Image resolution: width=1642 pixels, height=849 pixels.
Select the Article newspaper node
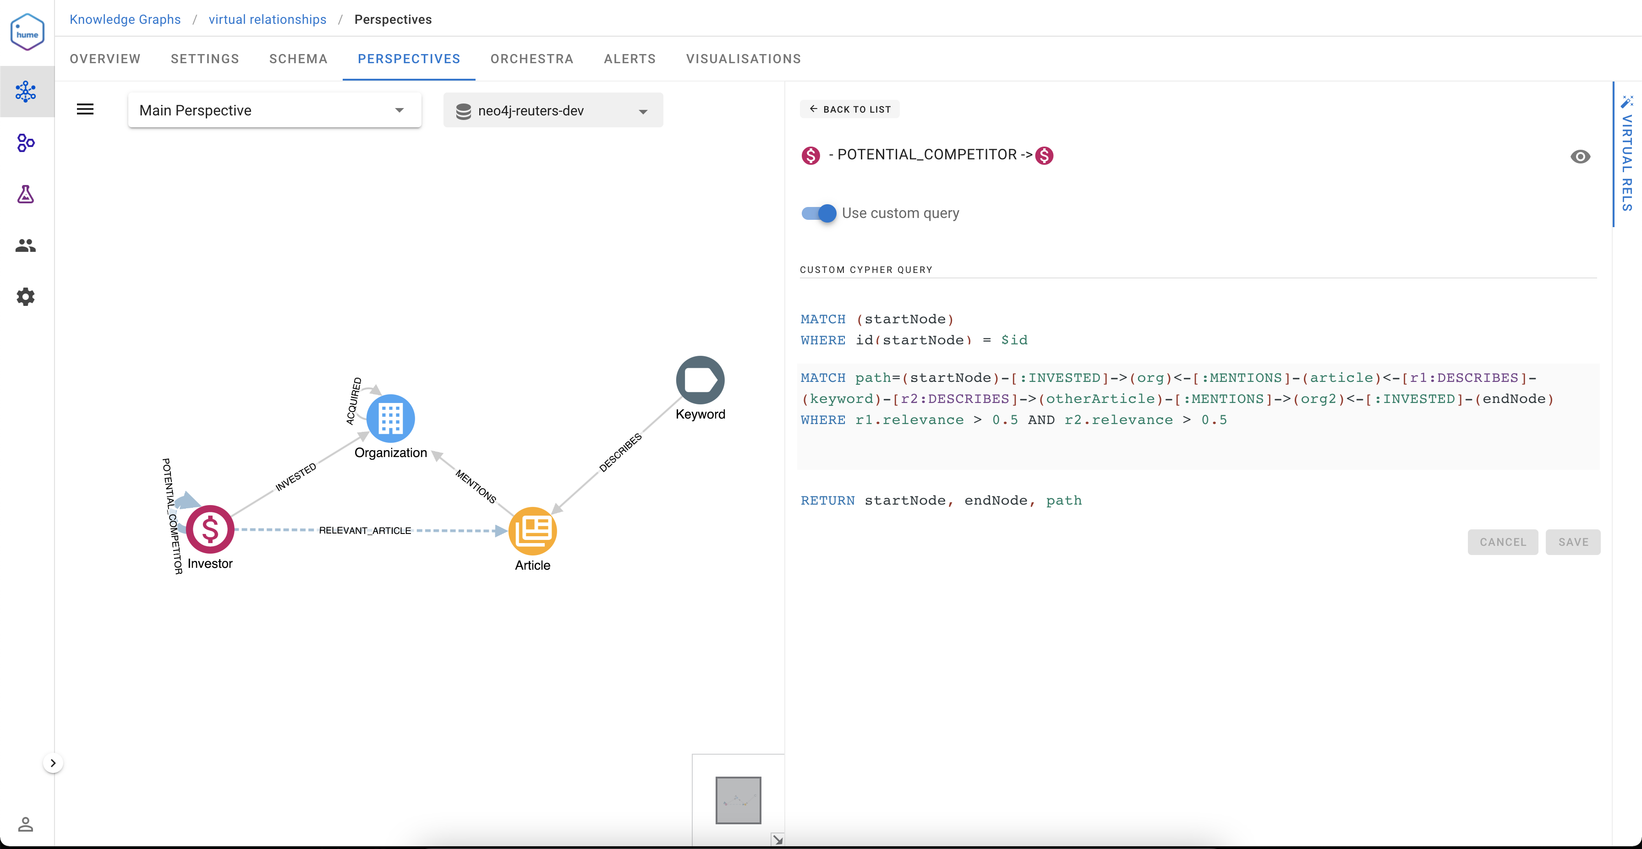533,531
